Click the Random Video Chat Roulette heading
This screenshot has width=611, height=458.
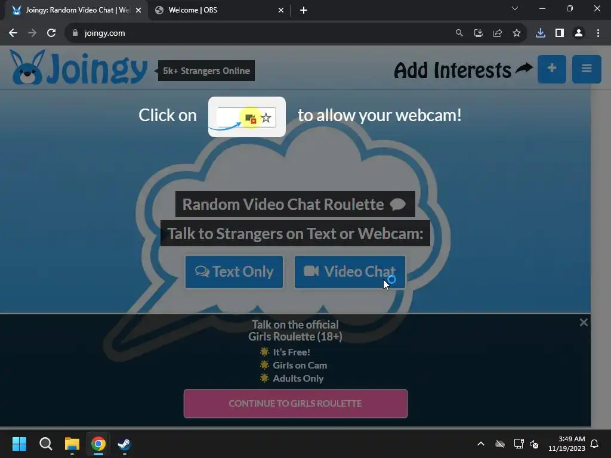(x=295, y=204)
